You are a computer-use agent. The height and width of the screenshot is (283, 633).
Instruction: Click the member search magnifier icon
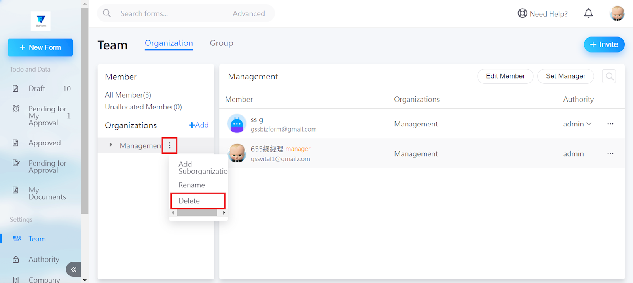(x=609, y=76)
